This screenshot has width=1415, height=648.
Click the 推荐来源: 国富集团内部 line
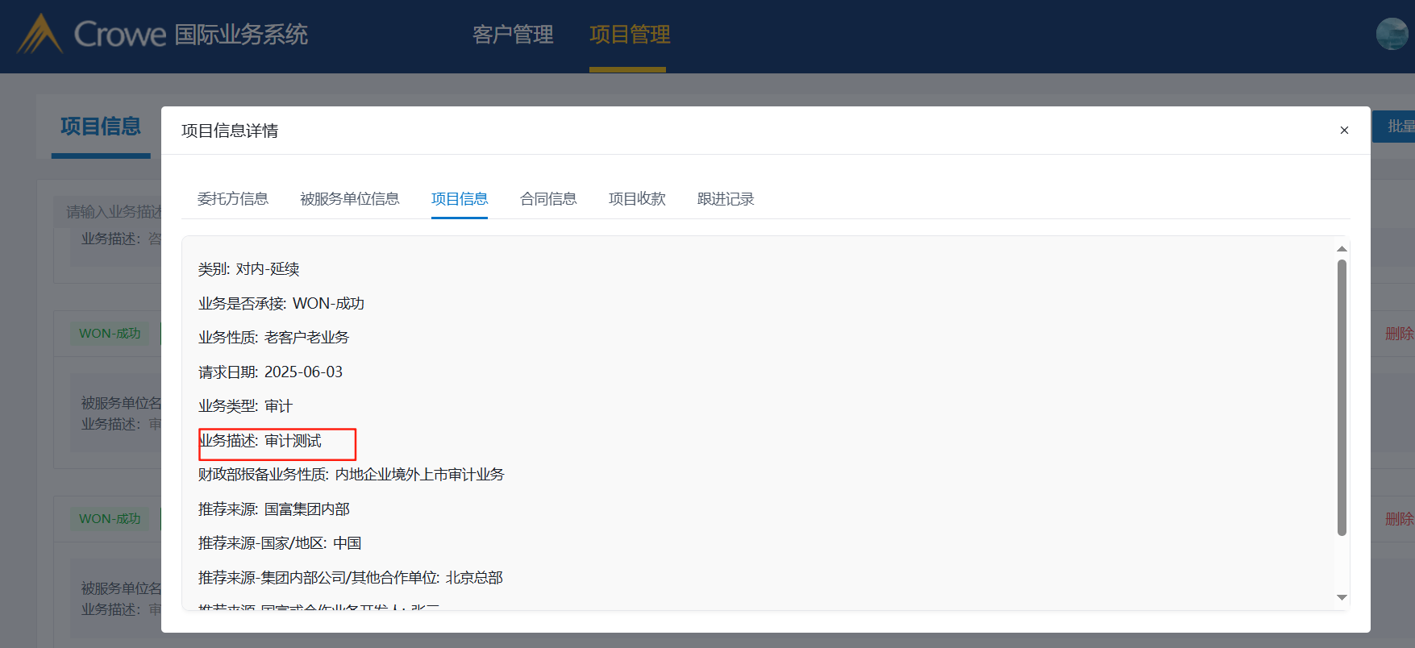(274, 509)
